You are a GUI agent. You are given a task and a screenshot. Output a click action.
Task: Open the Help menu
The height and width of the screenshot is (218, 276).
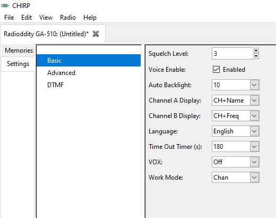click(x=90, y=18)
